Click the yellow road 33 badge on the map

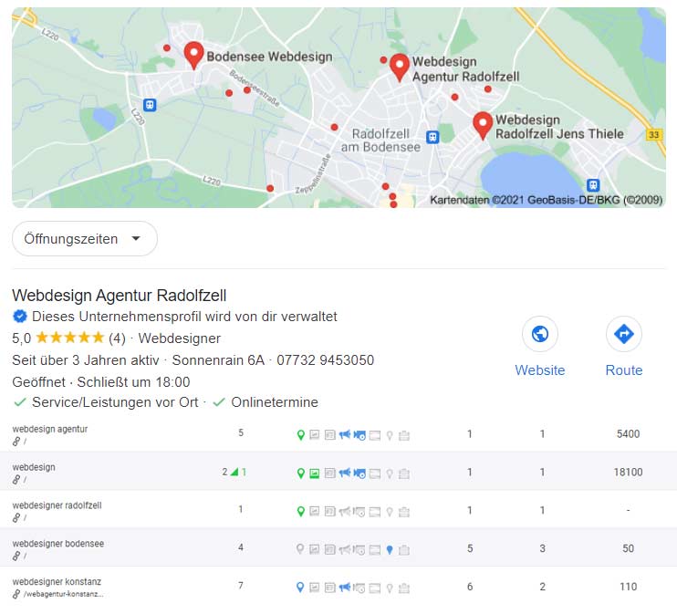coord(653,134)
